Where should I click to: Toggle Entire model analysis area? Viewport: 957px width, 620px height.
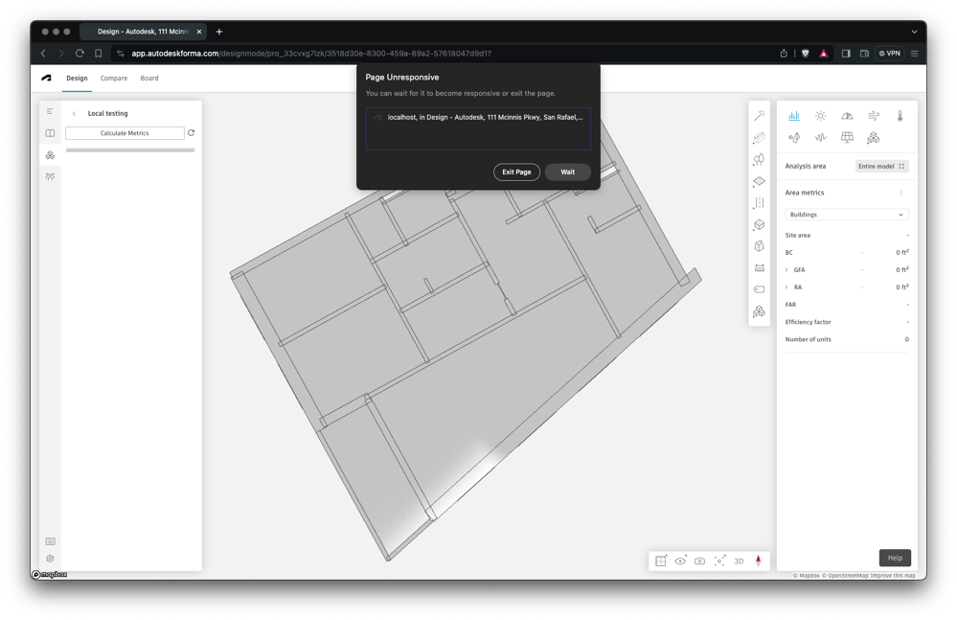881,167
